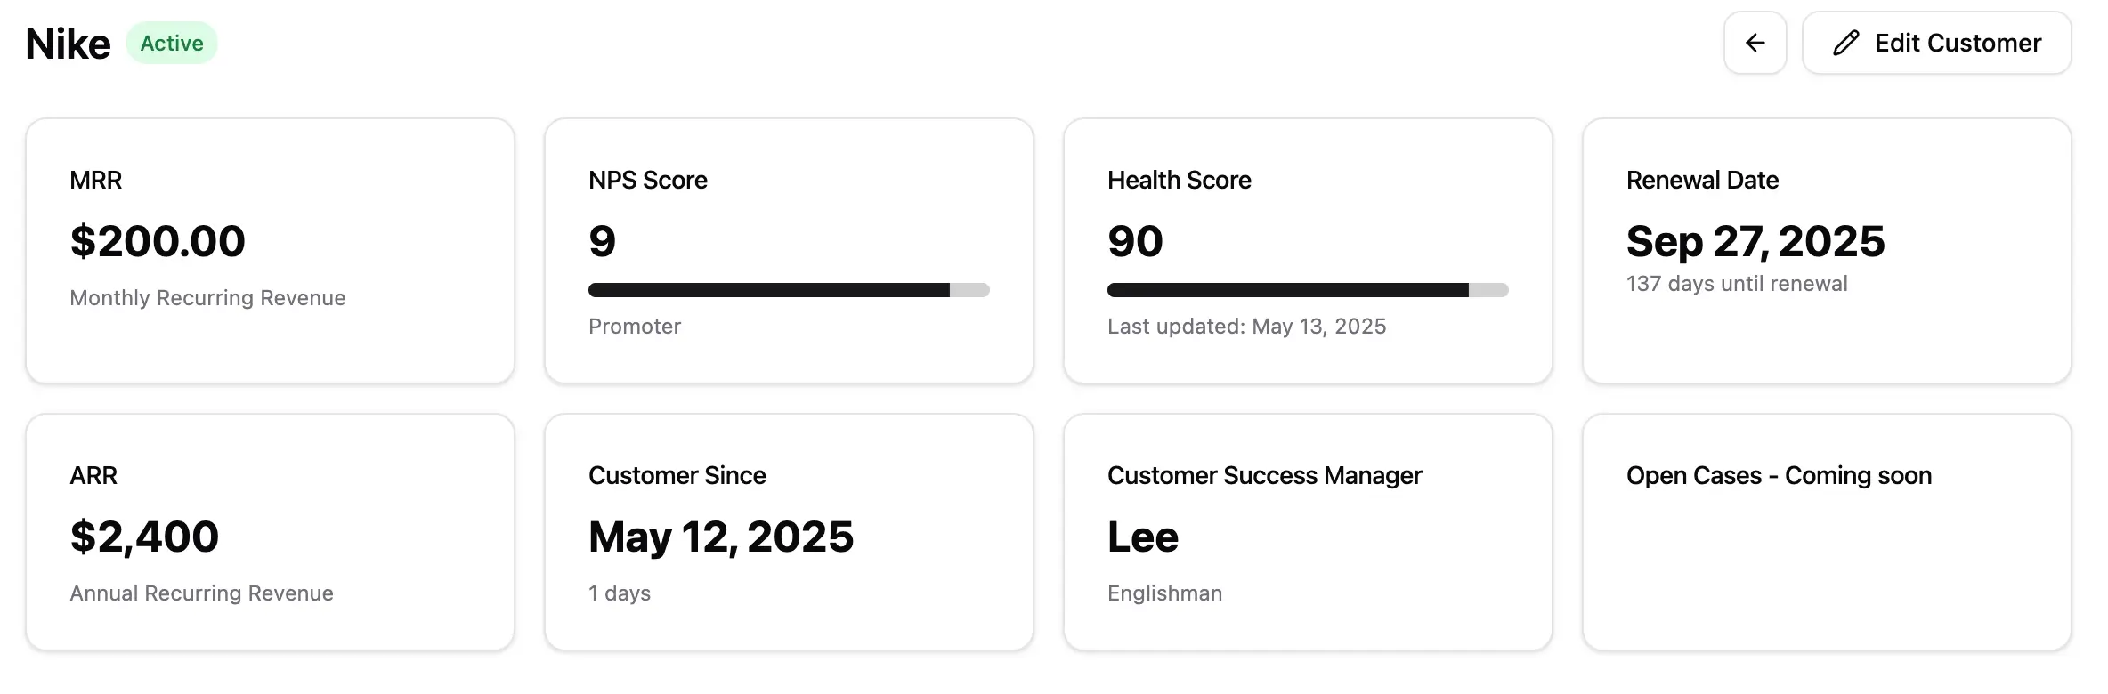Click the 137 days until renewal text
This screenshot has height=694, width=2108.
point(1737,284)
